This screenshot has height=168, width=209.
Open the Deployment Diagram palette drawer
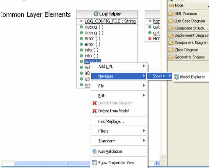point(188,36)
